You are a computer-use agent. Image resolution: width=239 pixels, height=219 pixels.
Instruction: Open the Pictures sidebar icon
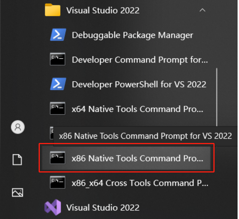18,192
